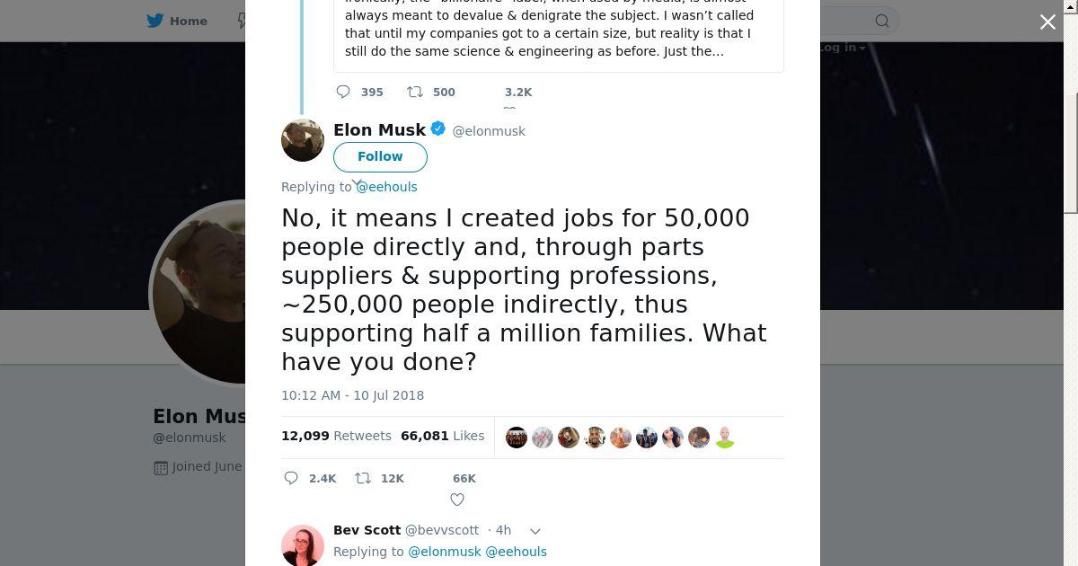1078x566 pixels.
Task: Click the search magnifier icon
Action: tap(882, 21)
